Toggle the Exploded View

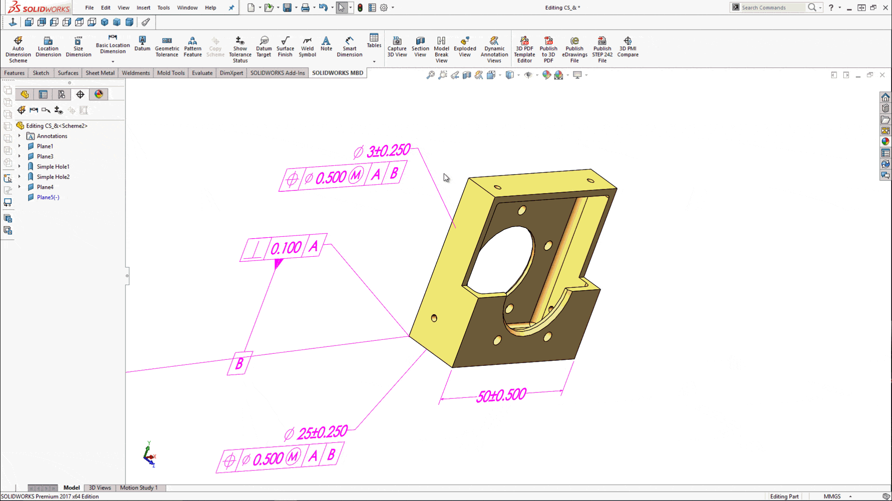click(x=465, y=46)
